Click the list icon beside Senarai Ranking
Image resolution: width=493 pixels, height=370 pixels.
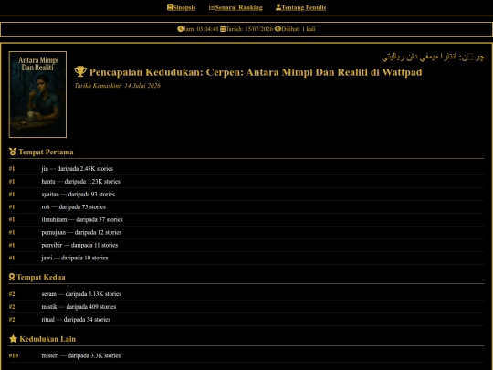(x=212, y=7)
